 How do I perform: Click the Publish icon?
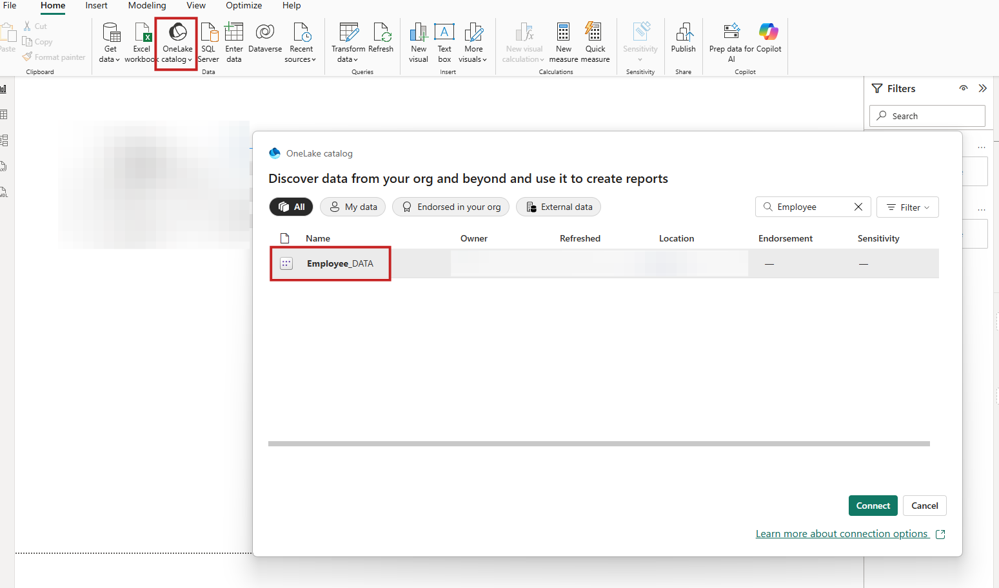pyautogui.click(x=684, y=32)
